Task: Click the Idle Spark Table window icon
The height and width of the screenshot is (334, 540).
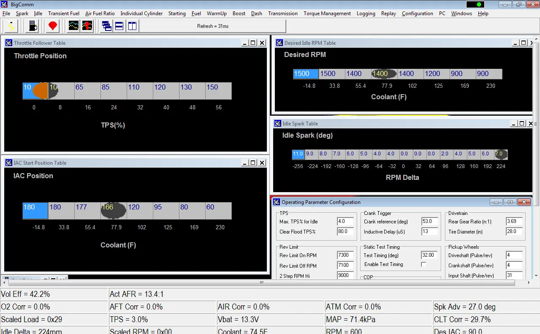Action: pos(278,124)
